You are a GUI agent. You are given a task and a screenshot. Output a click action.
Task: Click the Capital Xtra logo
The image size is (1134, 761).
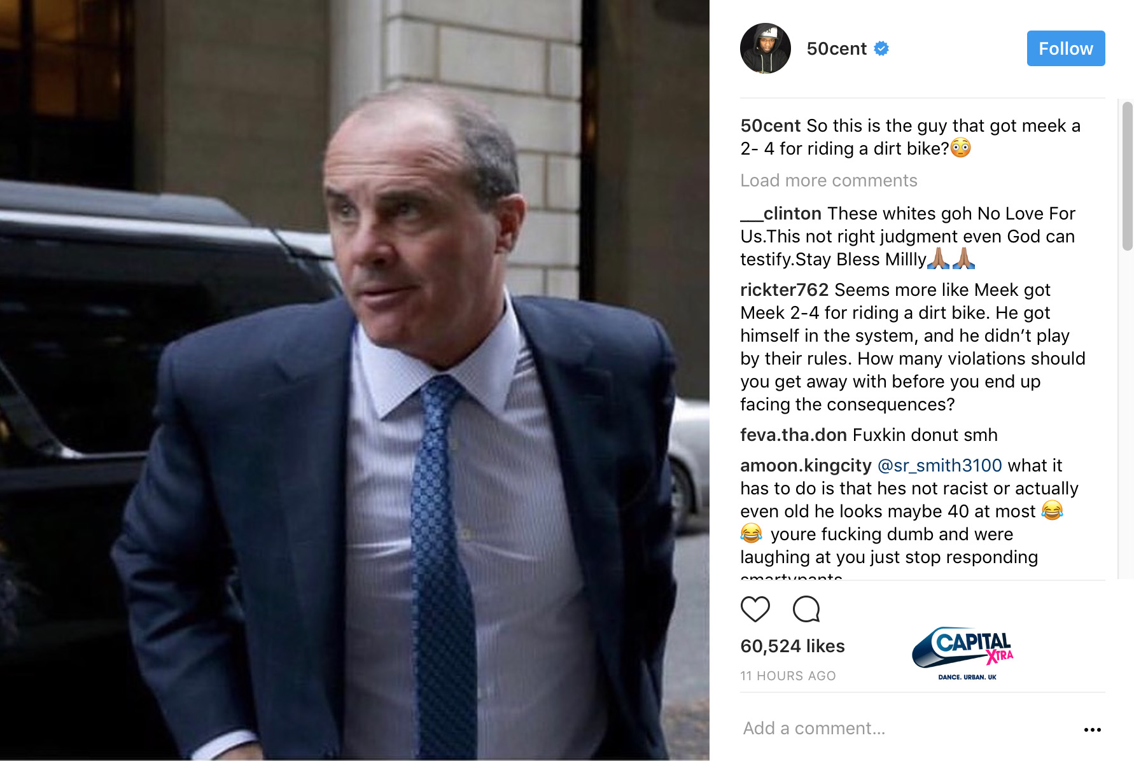[x=963, y=653]
